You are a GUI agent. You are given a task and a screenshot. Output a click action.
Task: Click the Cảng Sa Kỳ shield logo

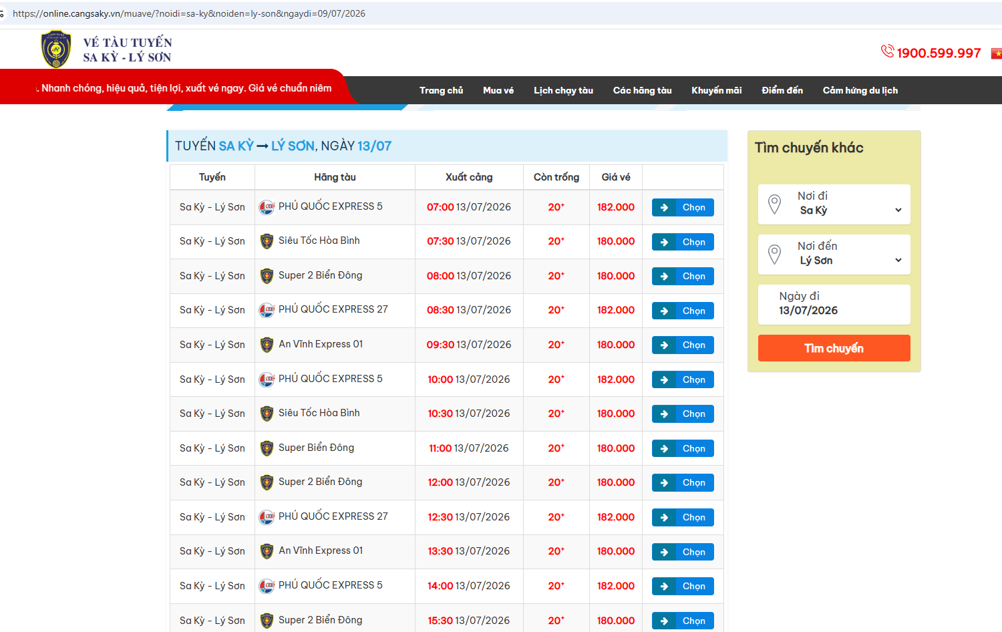56,49
